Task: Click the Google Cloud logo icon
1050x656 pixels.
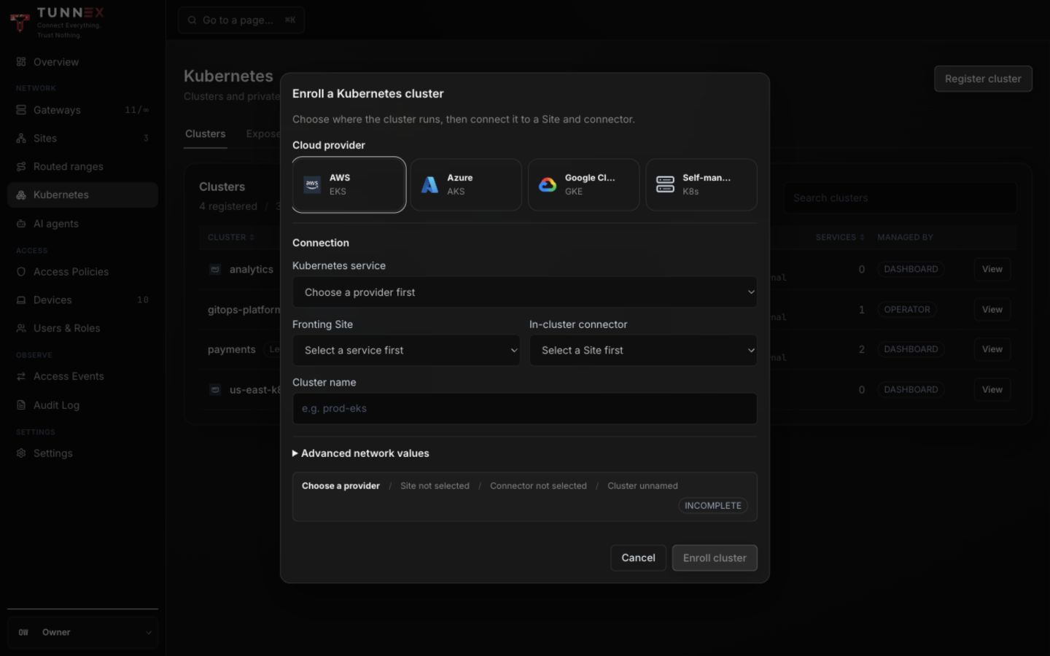Action: pos(548,185)
